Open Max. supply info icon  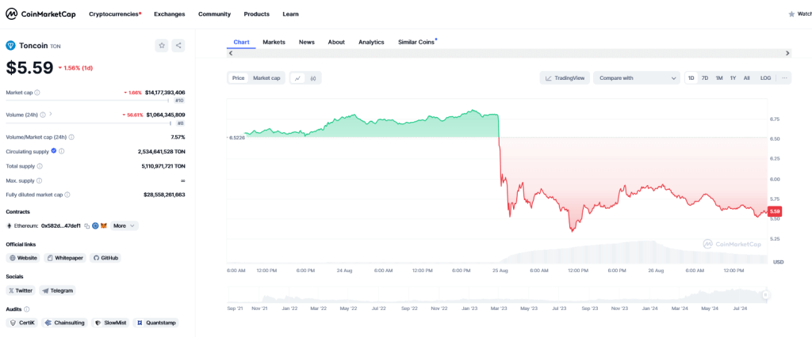pos(40,181)
